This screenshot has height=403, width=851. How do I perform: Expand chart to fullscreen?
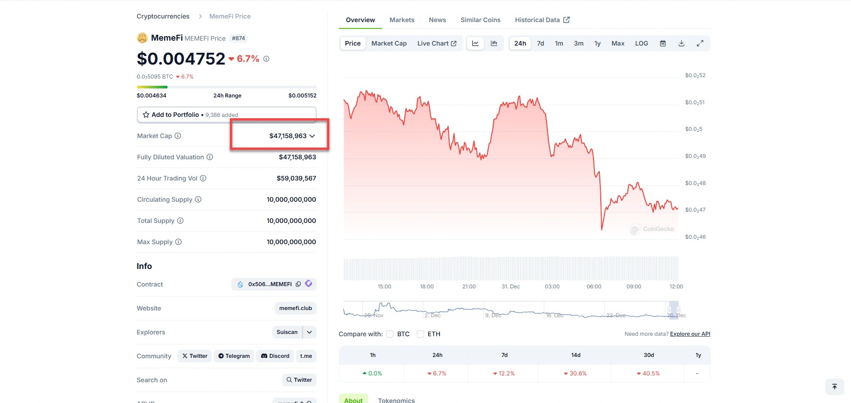click(x=700, y=43)
